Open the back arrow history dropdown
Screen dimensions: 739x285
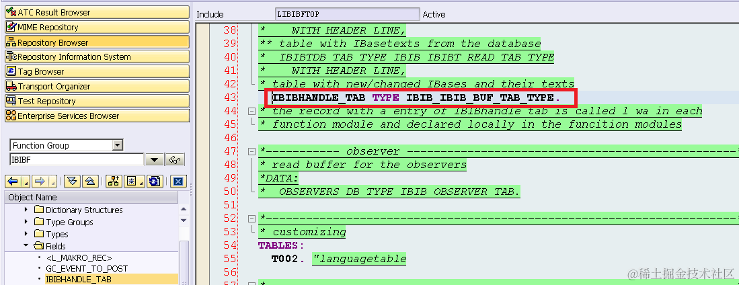click(26, 181)
